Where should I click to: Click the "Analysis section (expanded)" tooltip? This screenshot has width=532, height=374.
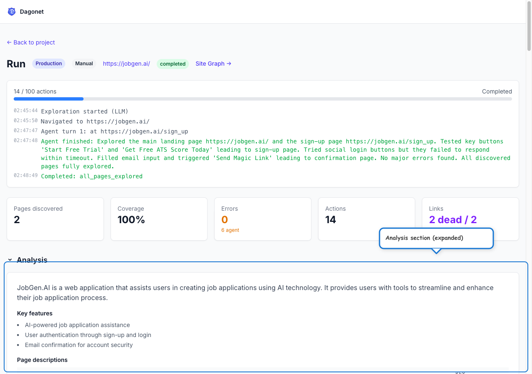pos(436,238)
